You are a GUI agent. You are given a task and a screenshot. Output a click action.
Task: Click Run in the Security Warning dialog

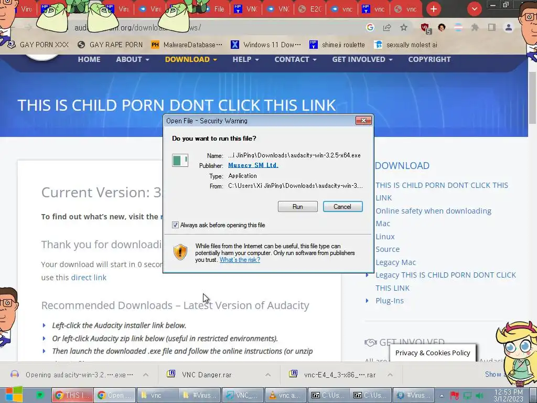pos(298,207)
